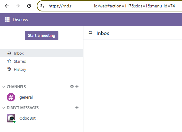Viewport: 182px width, 132px height.
Task: Click the inbox tray icon in the sidebar
Action: click(x=9, y=53)
